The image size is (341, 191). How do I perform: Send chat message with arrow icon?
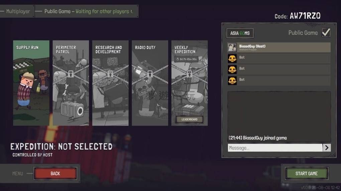point(327,148)
